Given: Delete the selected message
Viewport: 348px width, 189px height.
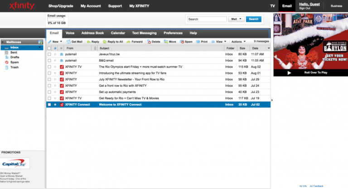Looking at the screenshot, I should [x=149, y=41].
